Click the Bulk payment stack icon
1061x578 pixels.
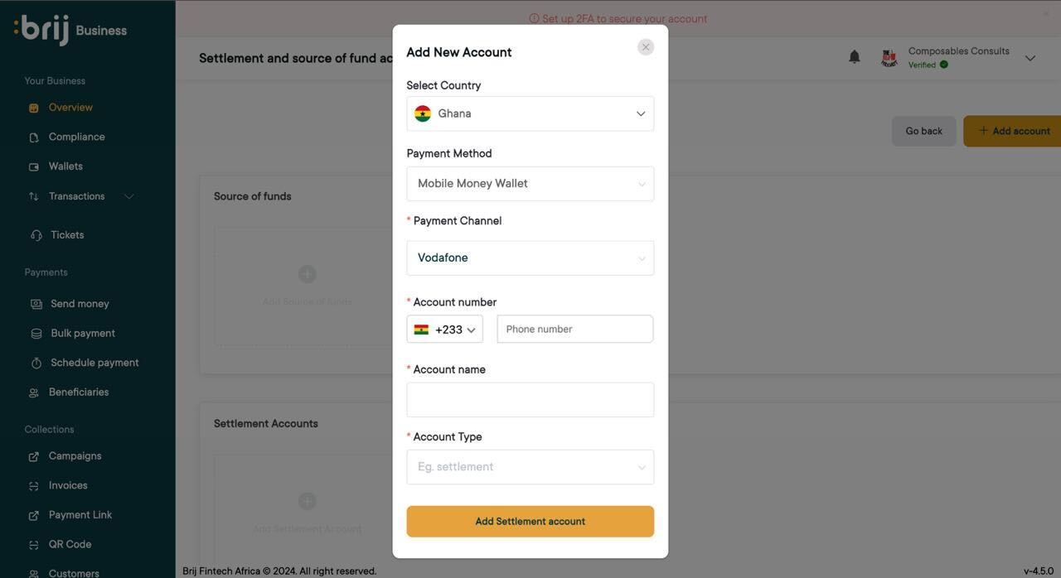pyautogui.click(x=36, y=334)
